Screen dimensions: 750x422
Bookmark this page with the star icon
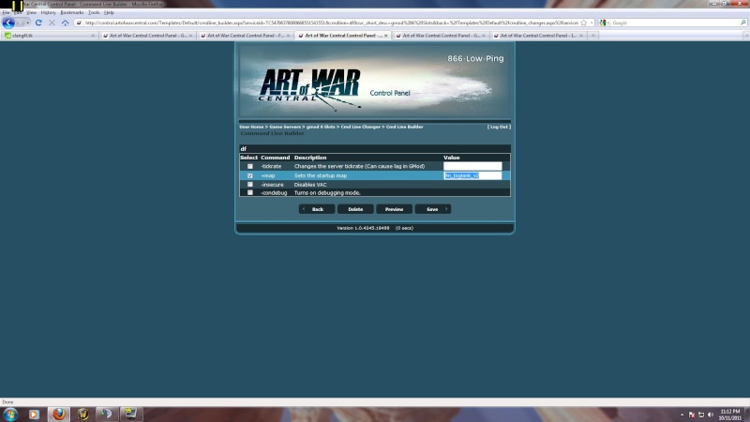[583, 23]
